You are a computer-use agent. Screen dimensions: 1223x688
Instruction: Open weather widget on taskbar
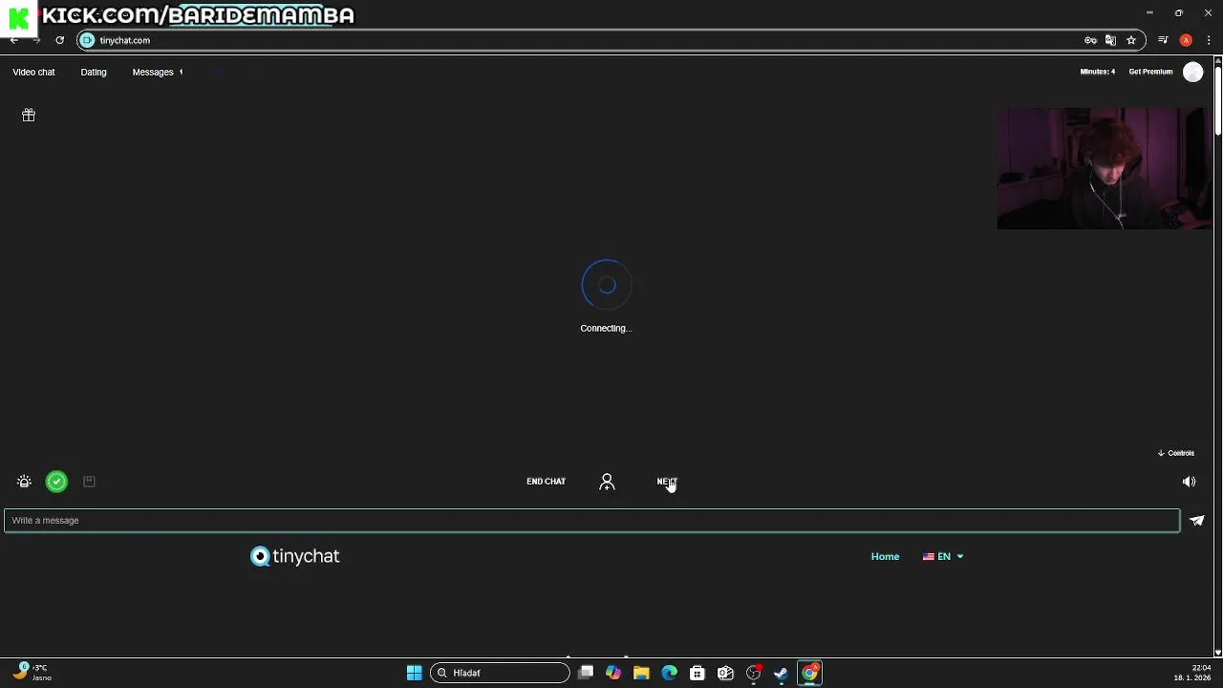pyautogui.click(x=32, y=673)
